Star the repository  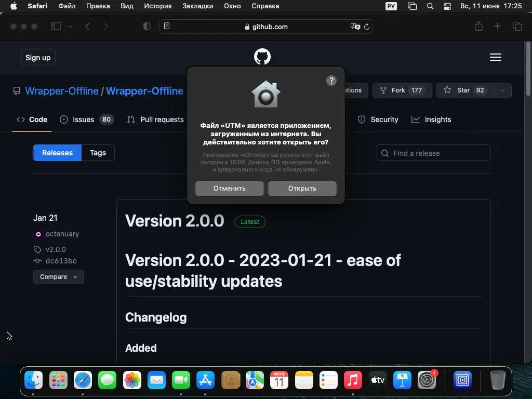point(465,90)
